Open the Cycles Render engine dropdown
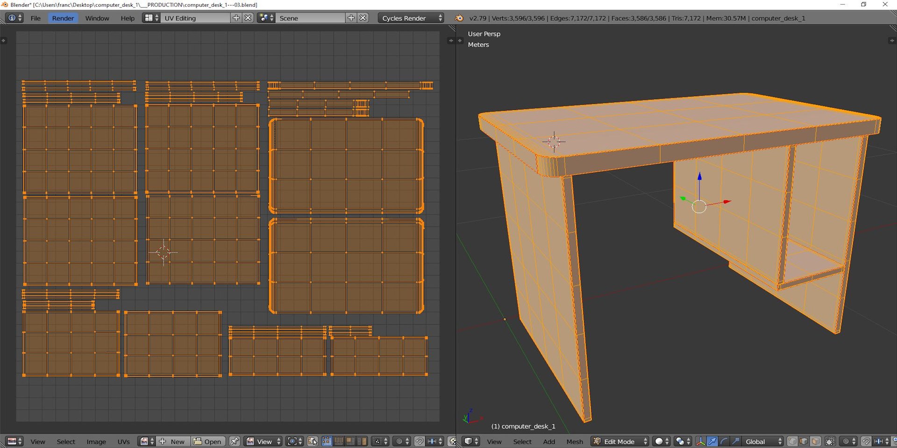Image resolution: width=897 pixels, height=448 pixels. click(411, 18)
